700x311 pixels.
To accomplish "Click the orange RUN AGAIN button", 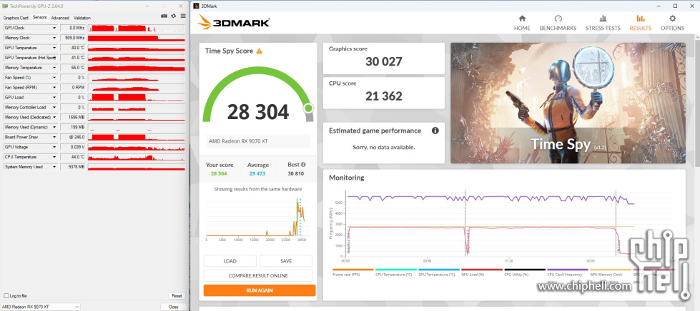I will click(x=260, y=290).
